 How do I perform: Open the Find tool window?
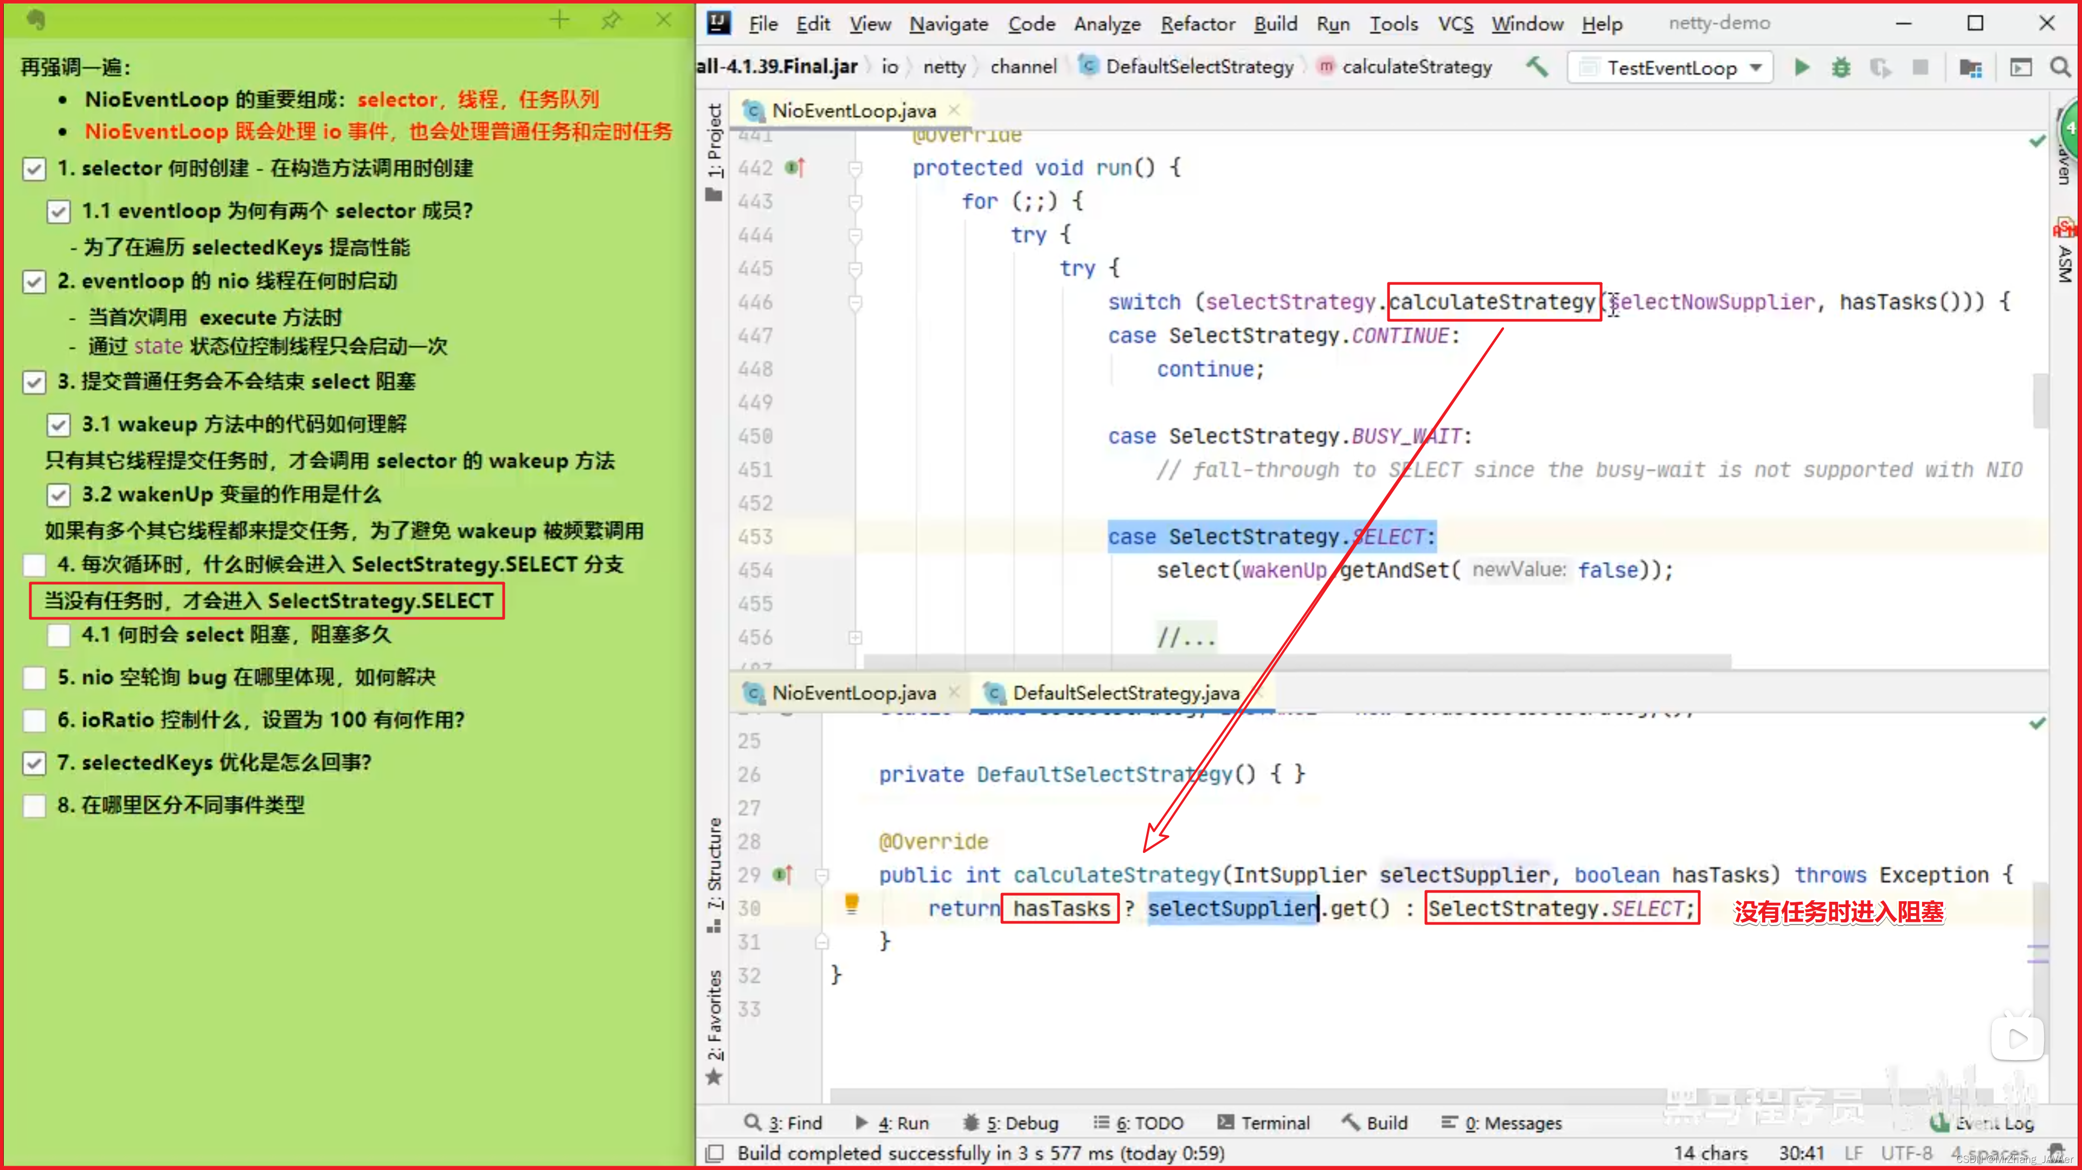(783, 1123)
